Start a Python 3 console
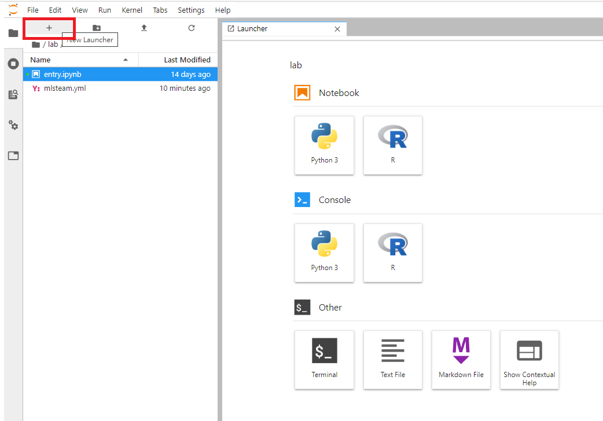 tap(324, 253)
